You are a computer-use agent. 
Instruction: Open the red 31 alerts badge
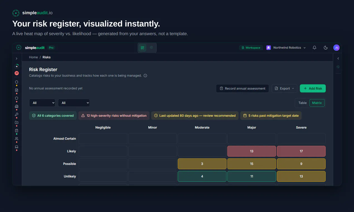[x=16, y=73]
